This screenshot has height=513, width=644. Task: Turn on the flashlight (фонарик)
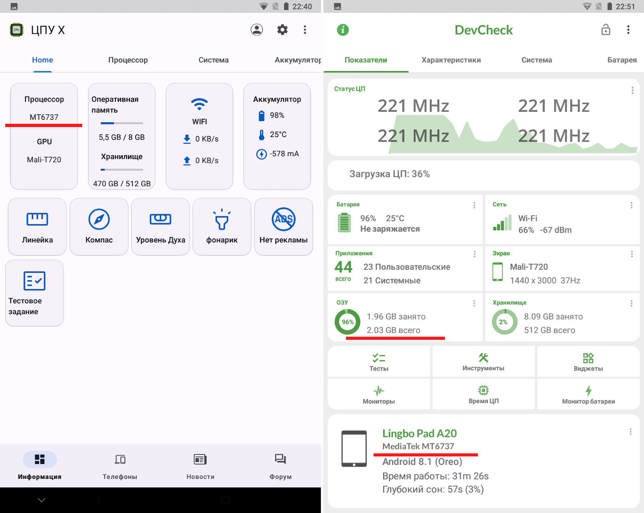[x=222, y=226]
